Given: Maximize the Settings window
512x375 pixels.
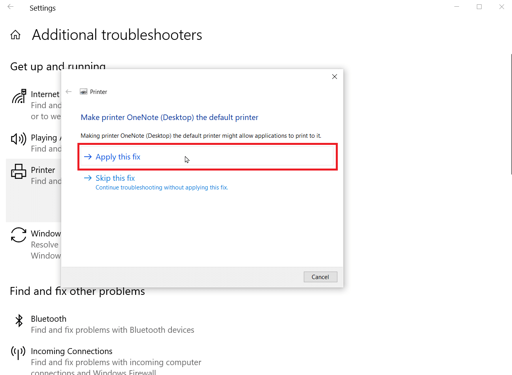Looking at the screenshot, I should pyautogui.click(x=479, y=7).
